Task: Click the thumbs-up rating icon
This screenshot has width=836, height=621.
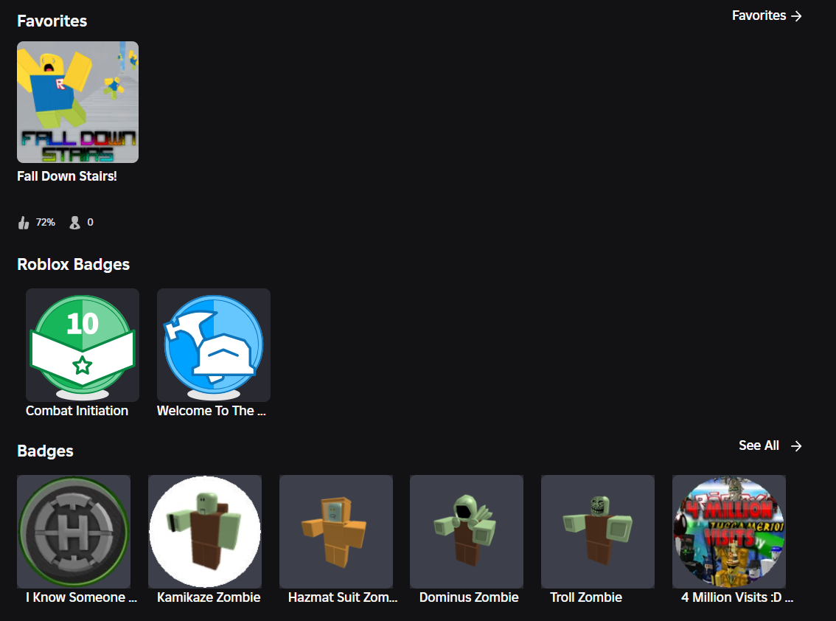Action: (24, 223)
